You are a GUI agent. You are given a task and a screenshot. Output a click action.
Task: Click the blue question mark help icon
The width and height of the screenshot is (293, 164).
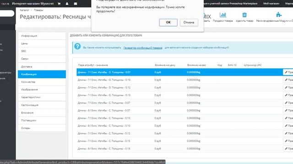pyautogui.click(x=77, y=46)
